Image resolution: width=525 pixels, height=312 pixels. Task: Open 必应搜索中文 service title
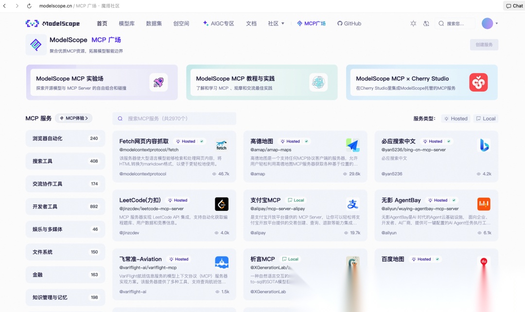point(399,142)
